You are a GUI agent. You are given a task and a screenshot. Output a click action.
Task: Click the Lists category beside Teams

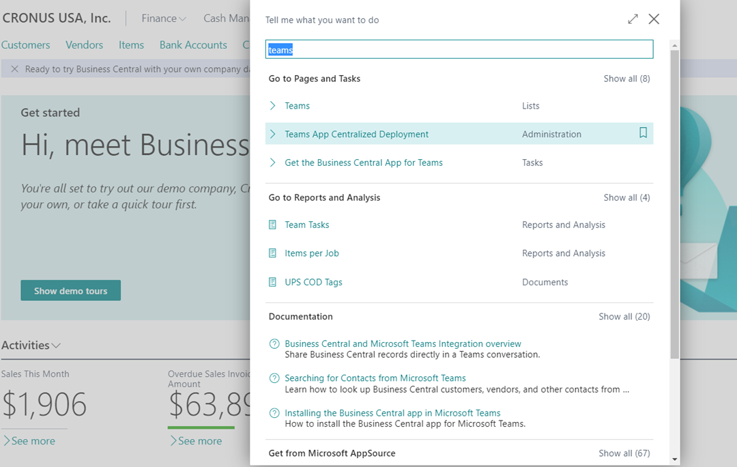point(531,106)
